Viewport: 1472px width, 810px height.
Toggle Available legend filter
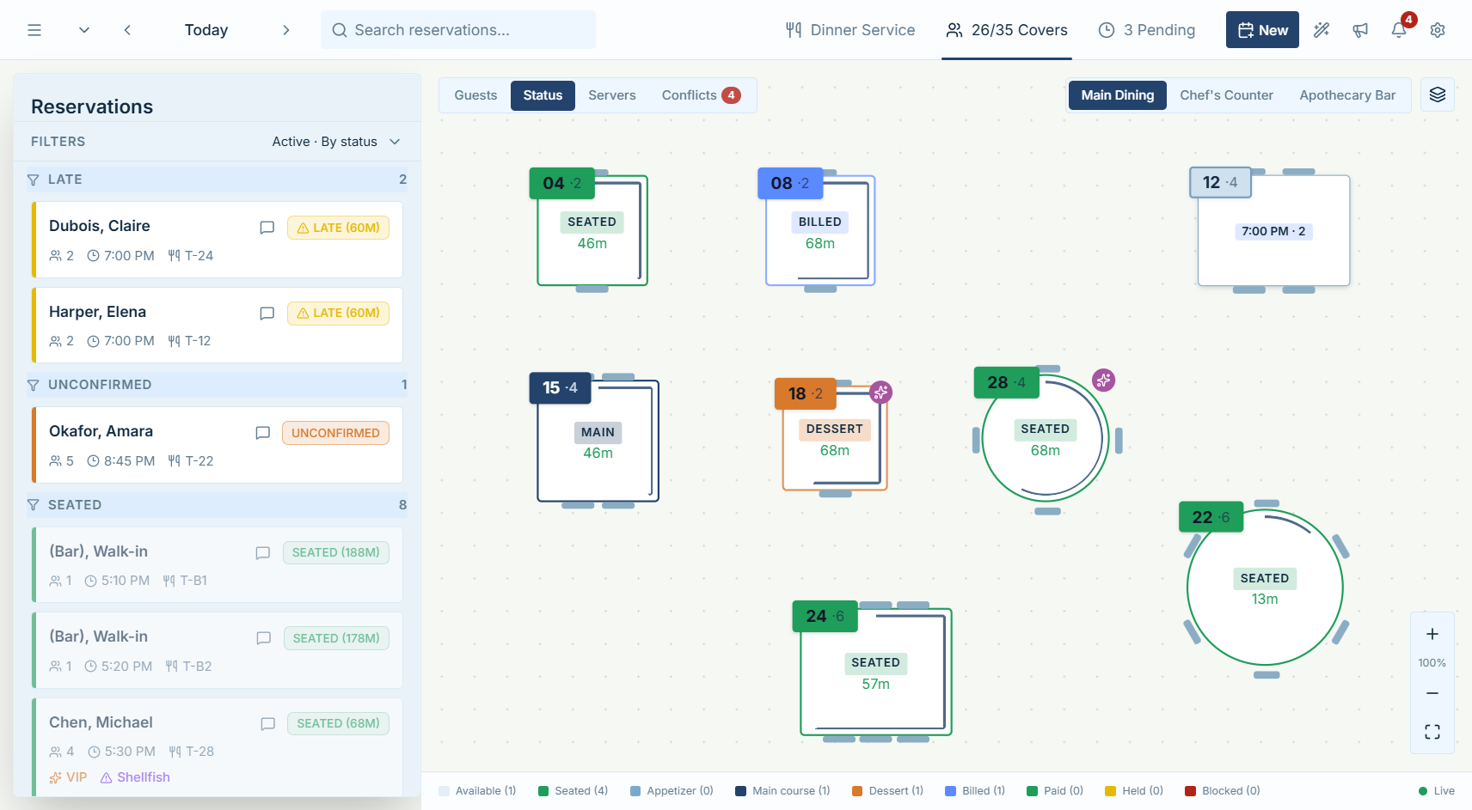click(x=477, y=791)
